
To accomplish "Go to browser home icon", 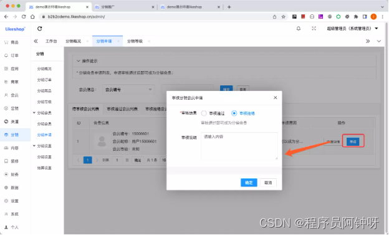I will pos(32,17).
